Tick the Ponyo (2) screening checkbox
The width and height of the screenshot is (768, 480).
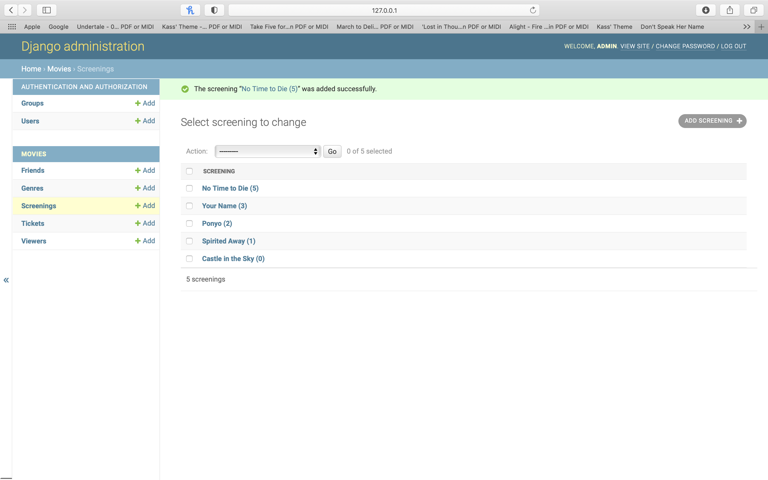point(189,223)
